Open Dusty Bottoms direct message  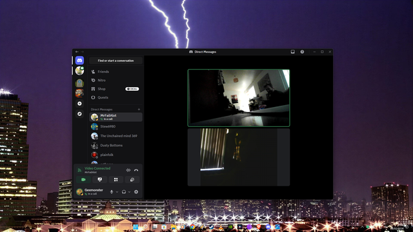[x=116, y=146]
